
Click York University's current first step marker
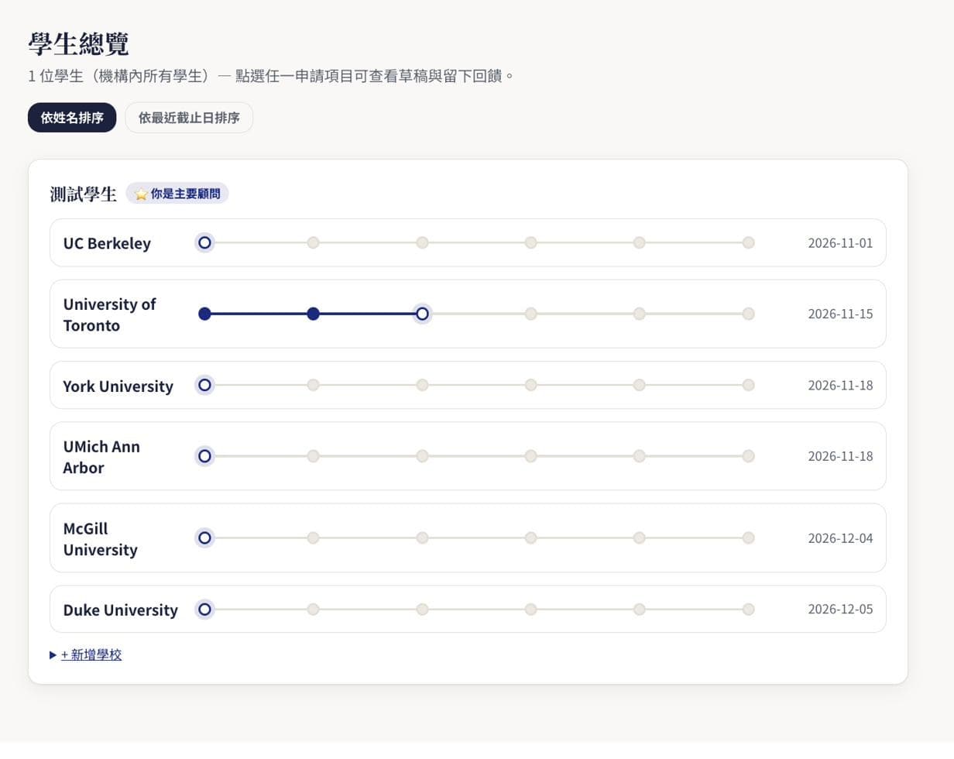[204, 385]
